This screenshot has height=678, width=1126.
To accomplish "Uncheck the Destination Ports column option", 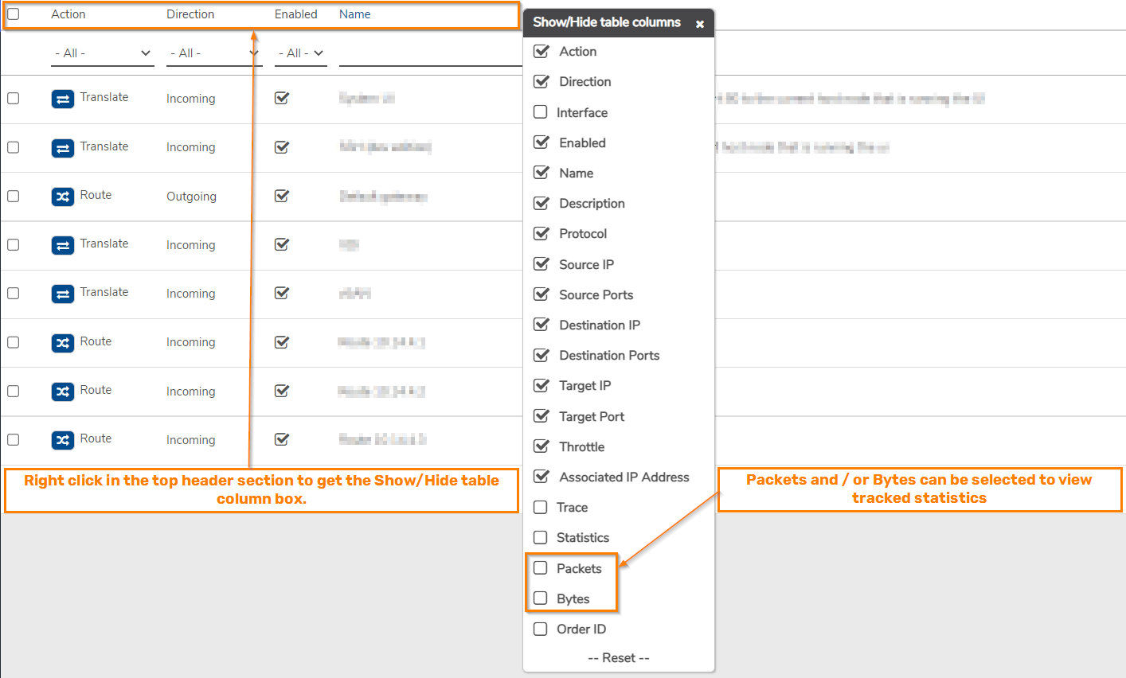I will point(541,355).
